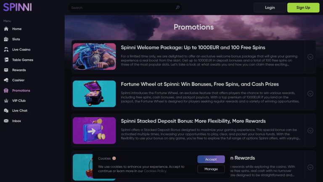Go to the VIP Club menu item

tap(19, 101)
